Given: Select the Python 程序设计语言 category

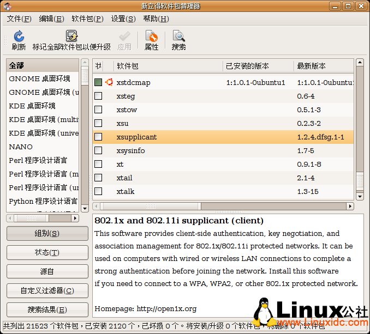Looking at the screenshot, I should point(43,202).
